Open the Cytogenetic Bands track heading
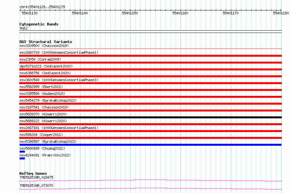This screenshot has height=193, width=291. coord(39,24)
